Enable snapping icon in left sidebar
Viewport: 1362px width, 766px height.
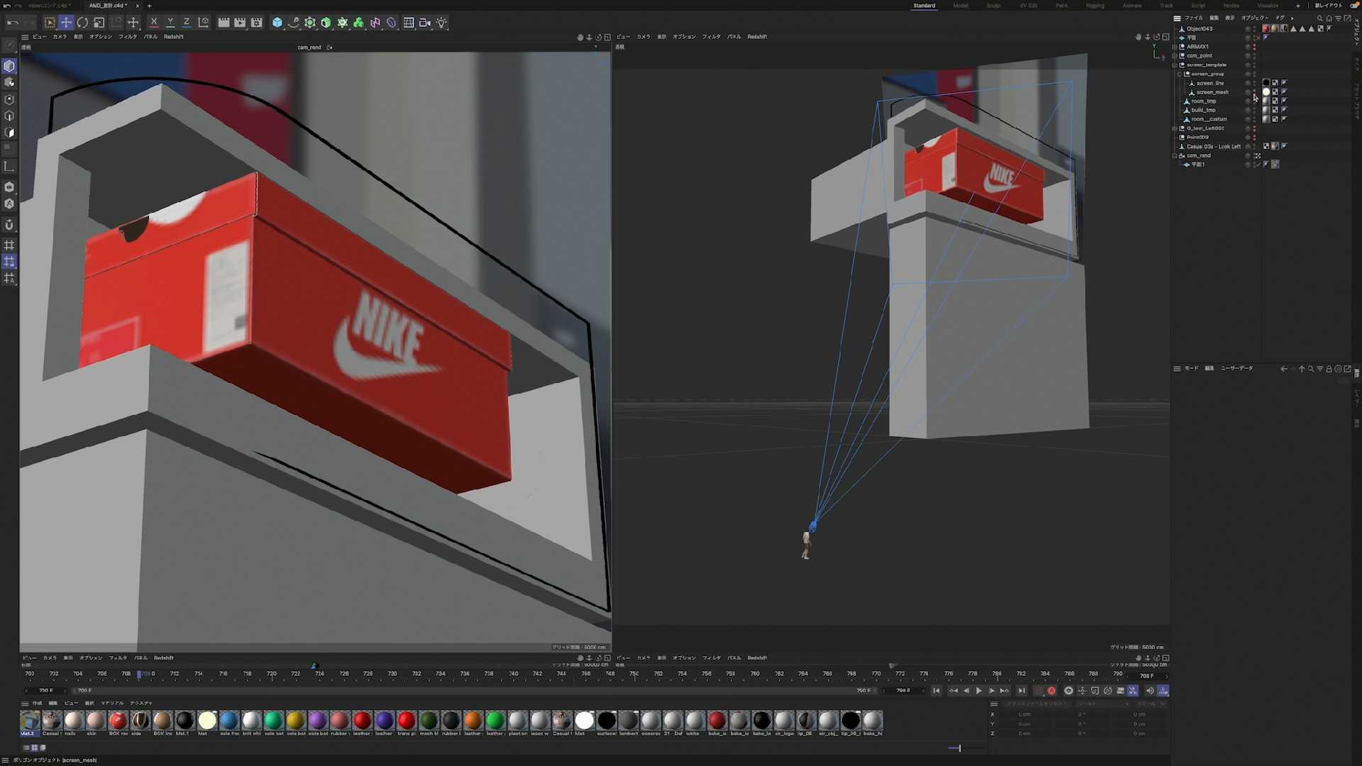click(x=9, y=225)
